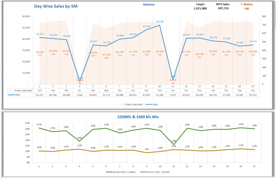
Task: Click the 16% data label on the green line
Action: coord(174,141)
